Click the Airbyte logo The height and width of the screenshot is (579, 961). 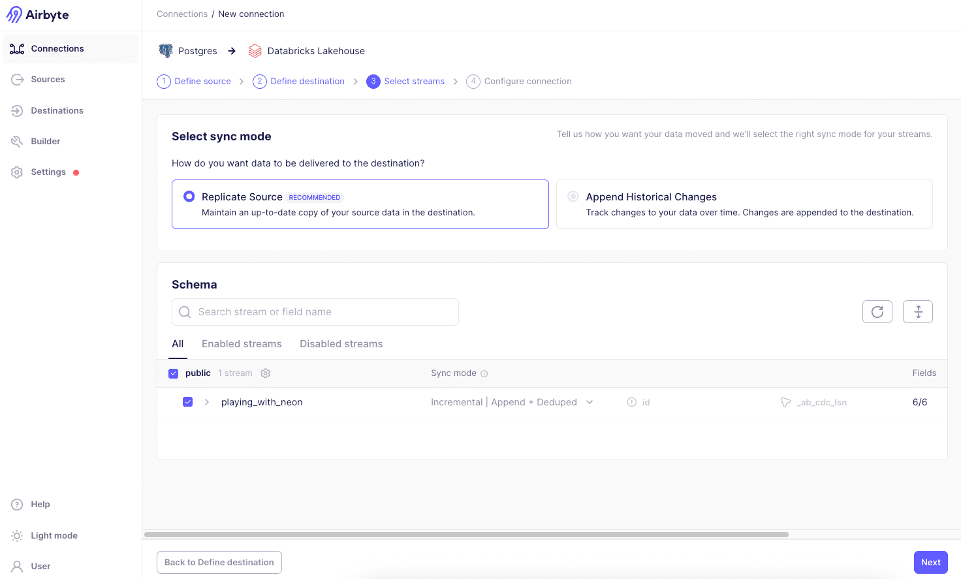click(37, 14)
